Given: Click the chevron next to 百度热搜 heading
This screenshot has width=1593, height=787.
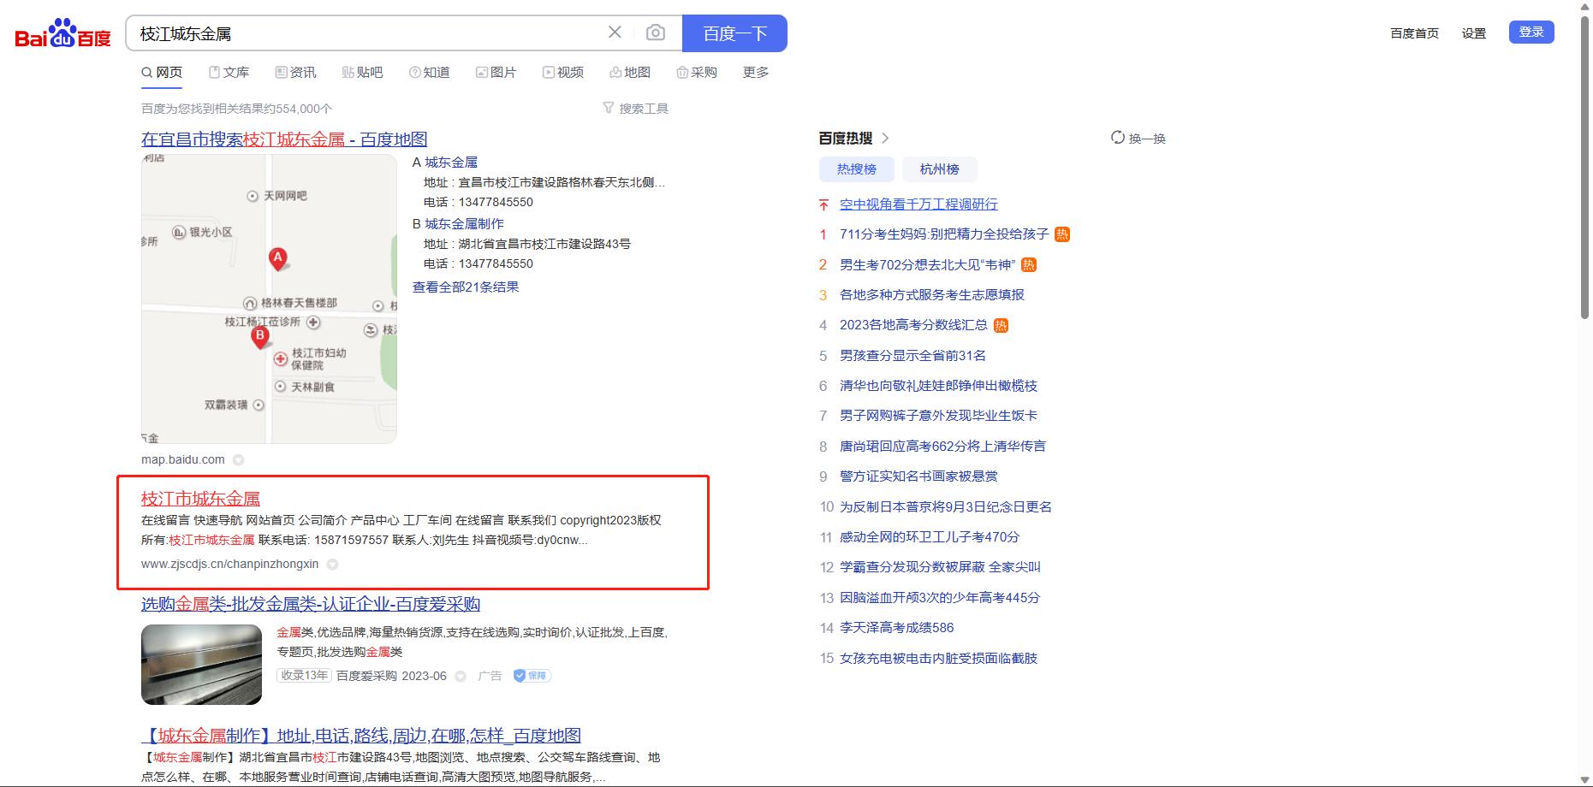Looking at the screenshot, I should click(x=887, y=138).
